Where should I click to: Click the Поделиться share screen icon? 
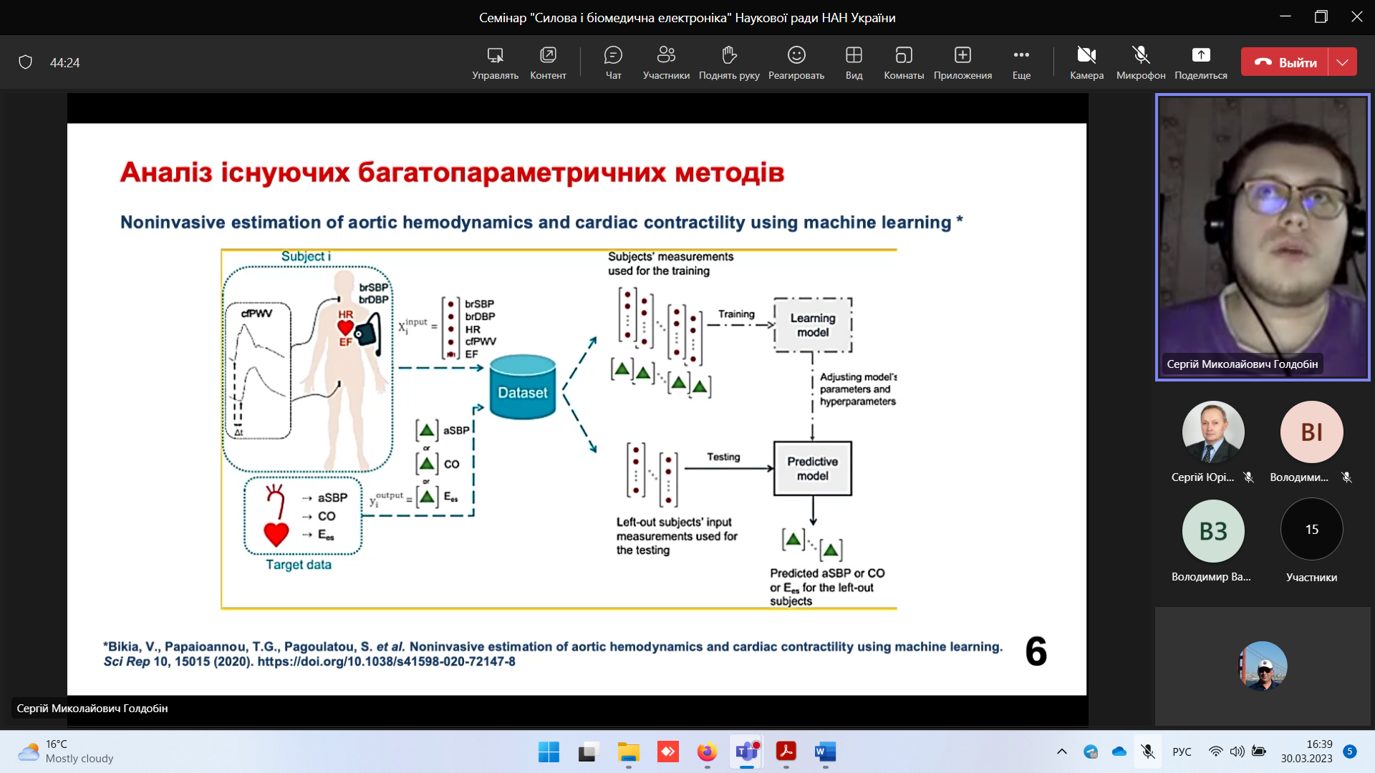[1201, 62]
